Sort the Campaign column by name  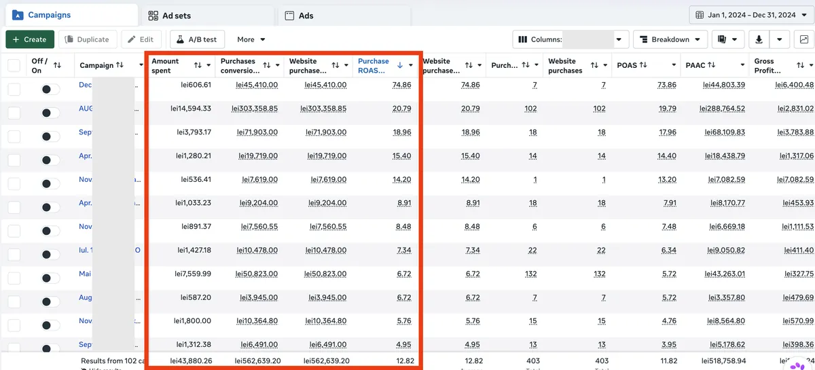tap(120, 65)
